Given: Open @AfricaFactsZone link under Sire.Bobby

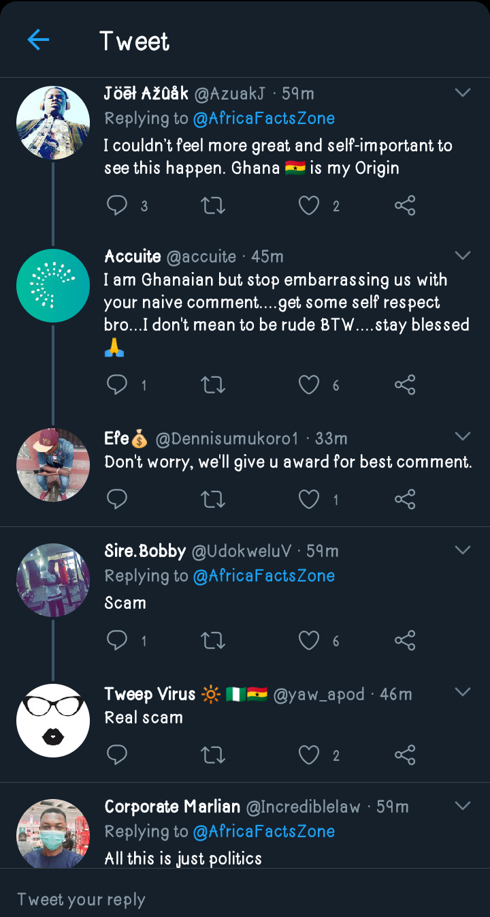Looking at the screenshot, I should [x=264, y=576].
